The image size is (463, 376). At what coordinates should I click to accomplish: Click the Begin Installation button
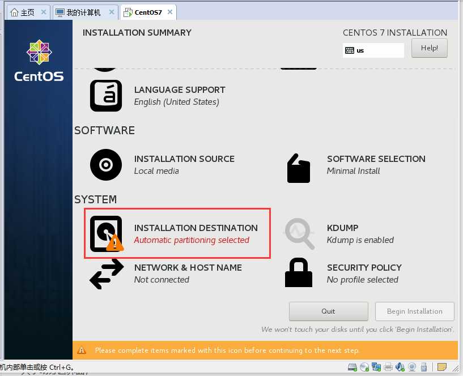(x=415, y=311)
